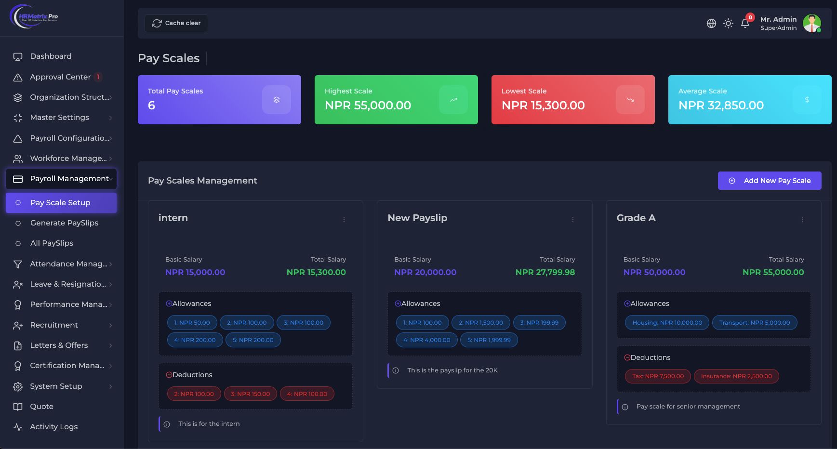This screenshot has width=837, height=449.
Task: Click the 4: NPR 4,000.00 allowance chip
Action: 427,340
